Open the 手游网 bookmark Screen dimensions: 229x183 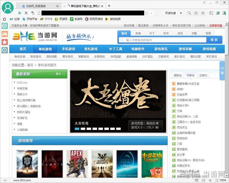tap(76, 19)
